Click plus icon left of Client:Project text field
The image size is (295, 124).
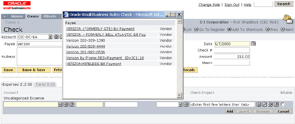pyautogui.click(x=186, y=104)
